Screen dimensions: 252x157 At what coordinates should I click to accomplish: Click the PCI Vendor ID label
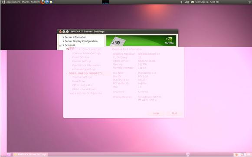point(121,83)
